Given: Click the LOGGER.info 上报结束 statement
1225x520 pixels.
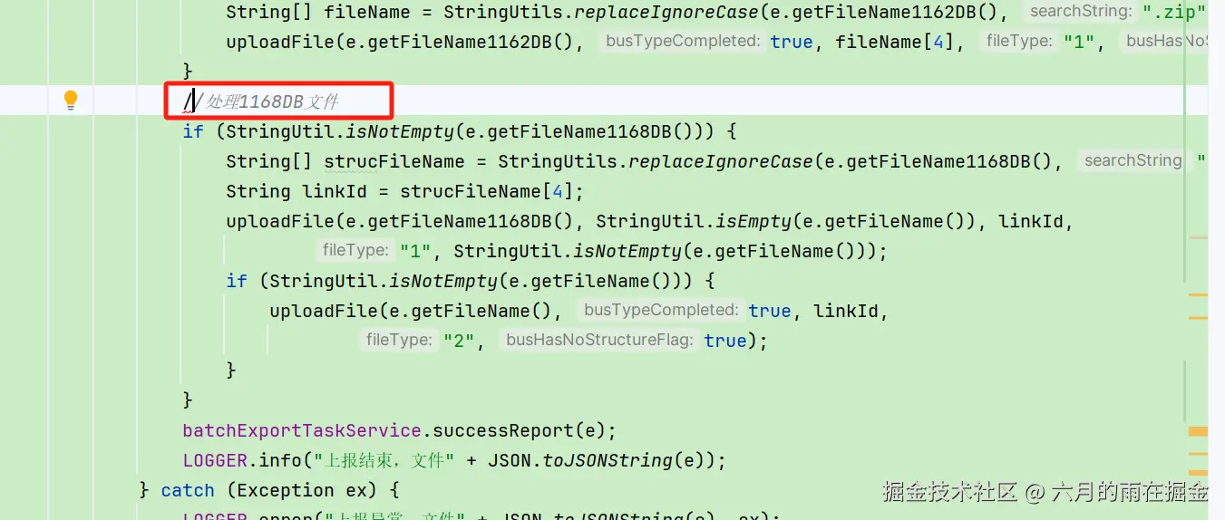Looking at the screenshot, I should 454,460.
